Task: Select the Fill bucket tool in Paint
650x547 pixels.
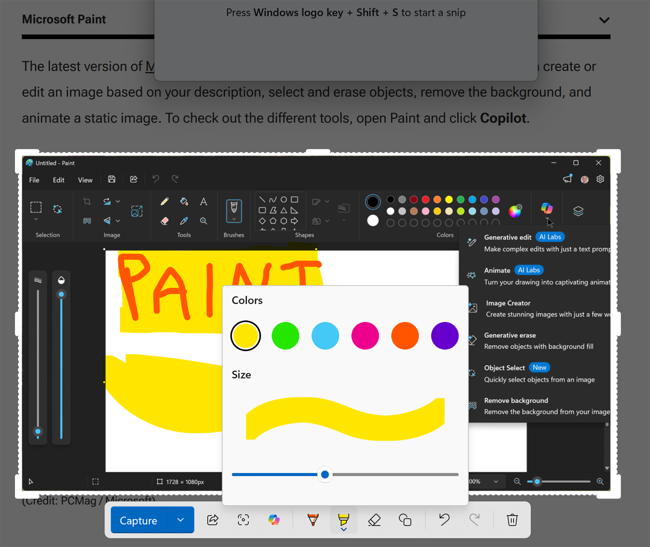Action: 184,201
